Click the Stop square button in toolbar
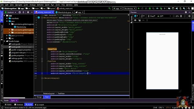Viewport: 194px width, 109px height. (x=165, y=8)
